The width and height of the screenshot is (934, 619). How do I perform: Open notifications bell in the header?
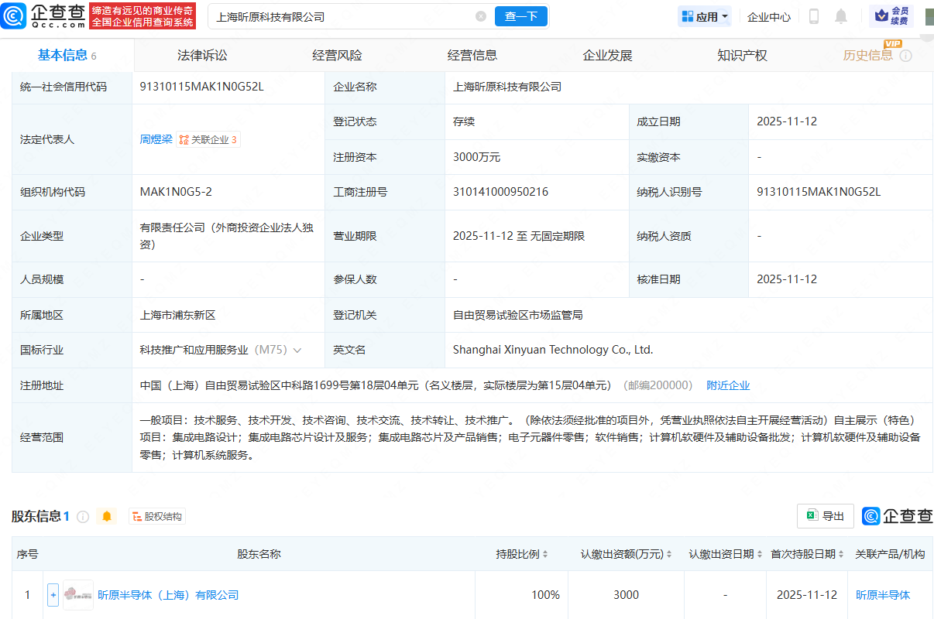(840, 16)
